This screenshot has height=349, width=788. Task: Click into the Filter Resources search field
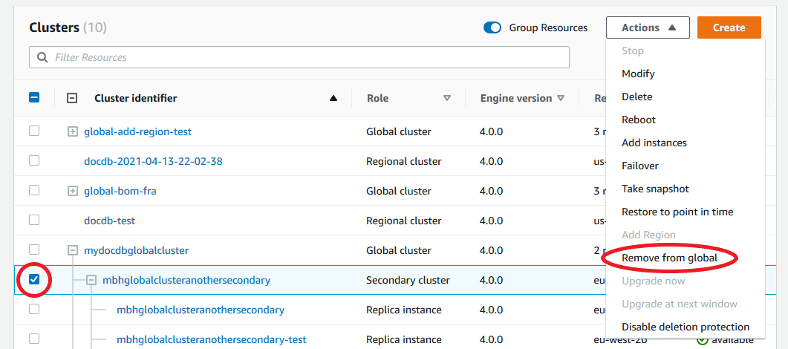point(305,57)
